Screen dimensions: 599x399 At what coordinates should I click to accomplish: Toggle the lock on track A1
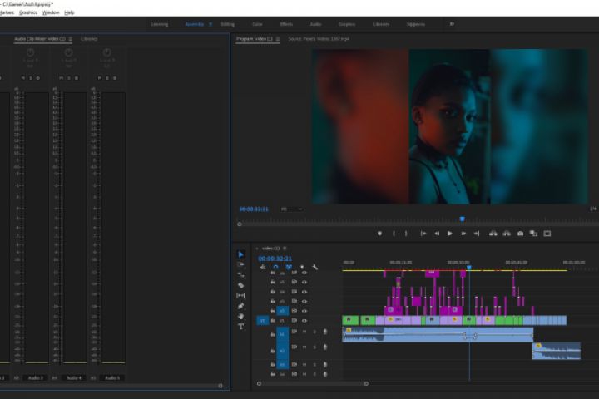point(273,334)
